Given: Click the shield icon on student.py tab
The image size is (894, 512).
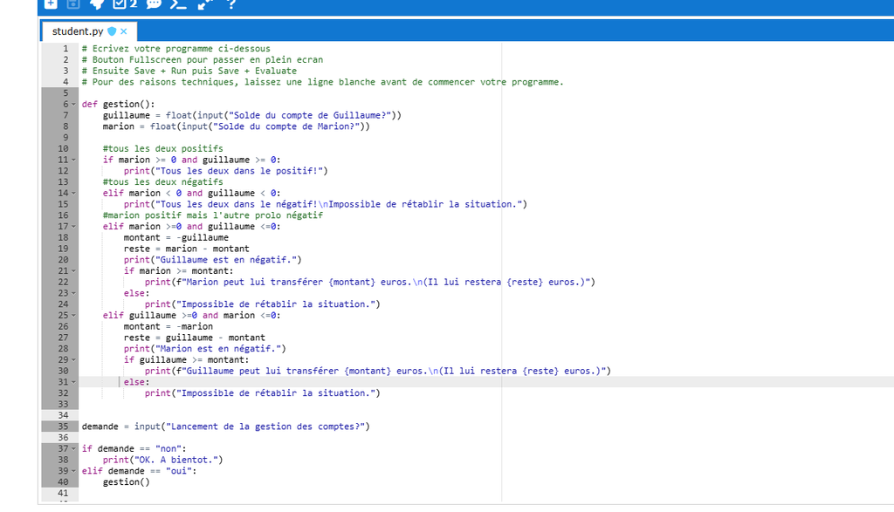Looking at the screenshot, I should (x=111, y=31).
